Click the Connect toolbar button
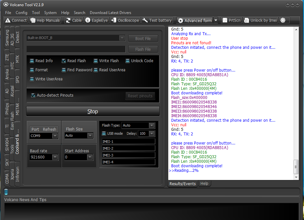This screenshot has width=304, height=220. (16, 21)
